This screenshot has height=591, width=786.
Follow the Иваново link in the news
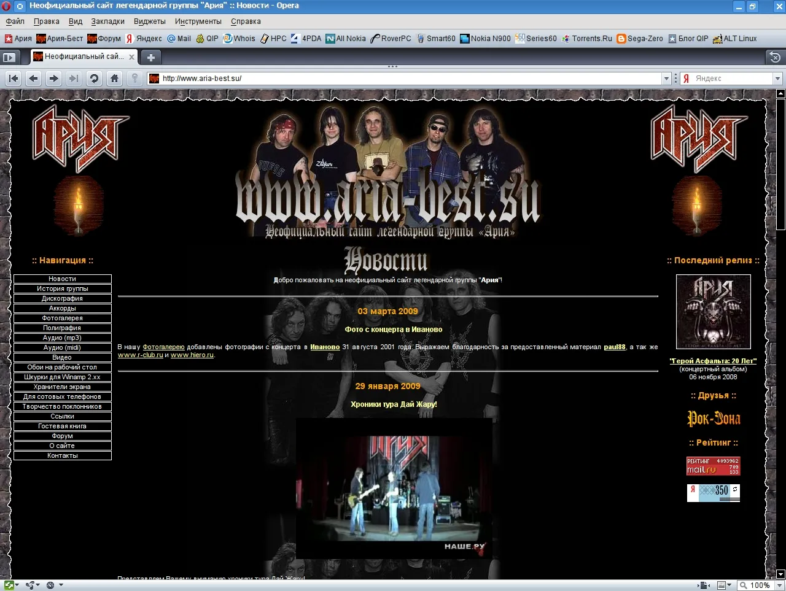[x=325, y=347]
